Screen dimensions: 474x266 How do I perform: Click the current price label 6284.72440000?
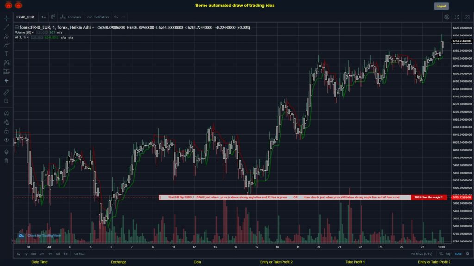point(462,41)
